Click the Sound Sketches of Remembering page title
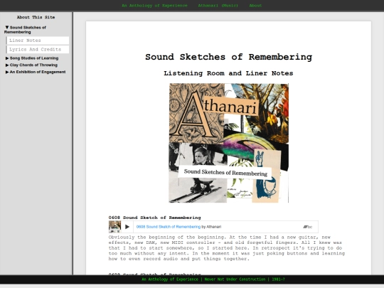Screen dimensions: 384x288 coord(228,57)
